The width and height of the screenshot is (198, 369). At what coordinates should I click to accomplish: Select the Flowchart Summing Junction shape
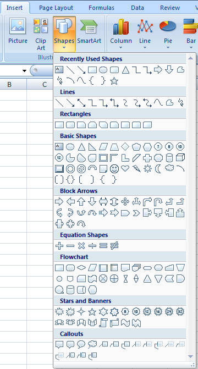(x=103, y=279)
